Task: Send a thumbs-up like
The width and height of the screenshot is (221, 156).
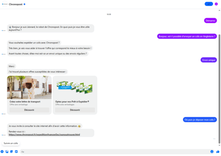Action: pyautogui.click(x=217, y=152)
